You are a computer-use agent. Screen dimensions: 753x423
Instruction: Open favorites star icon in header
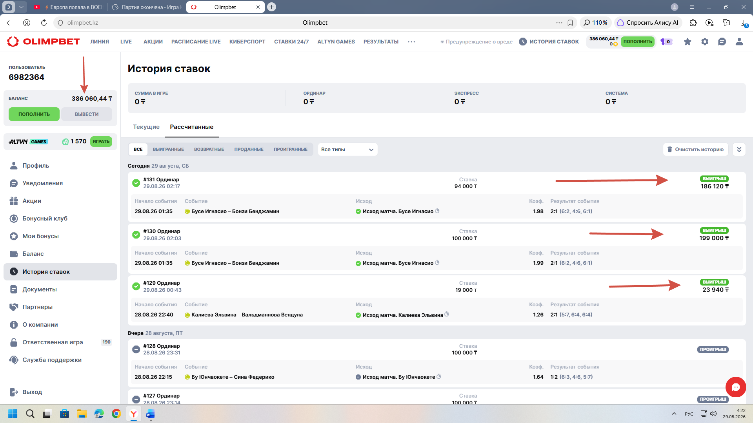click(688, 42)
